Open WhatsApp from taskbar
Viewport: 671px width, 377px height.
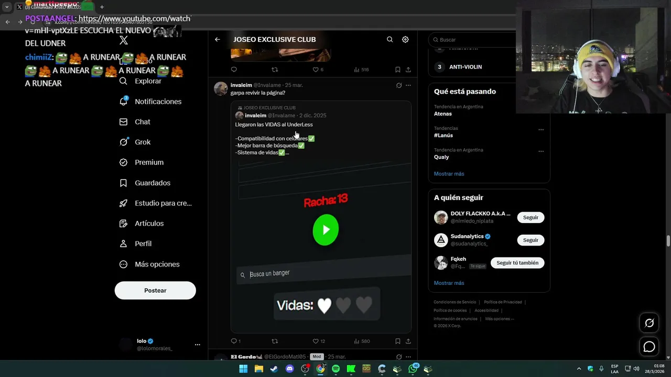pyautogui.click(x=413, y=369)
